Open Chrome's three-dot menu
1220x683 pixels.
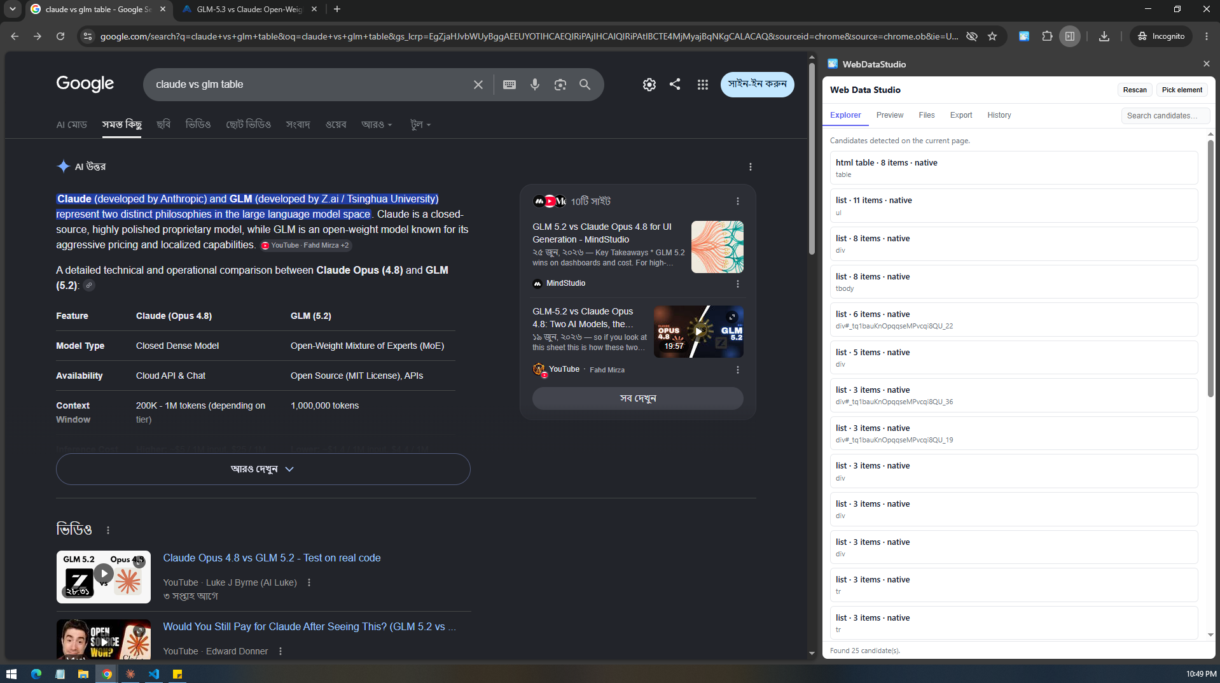click(1207, 36)
